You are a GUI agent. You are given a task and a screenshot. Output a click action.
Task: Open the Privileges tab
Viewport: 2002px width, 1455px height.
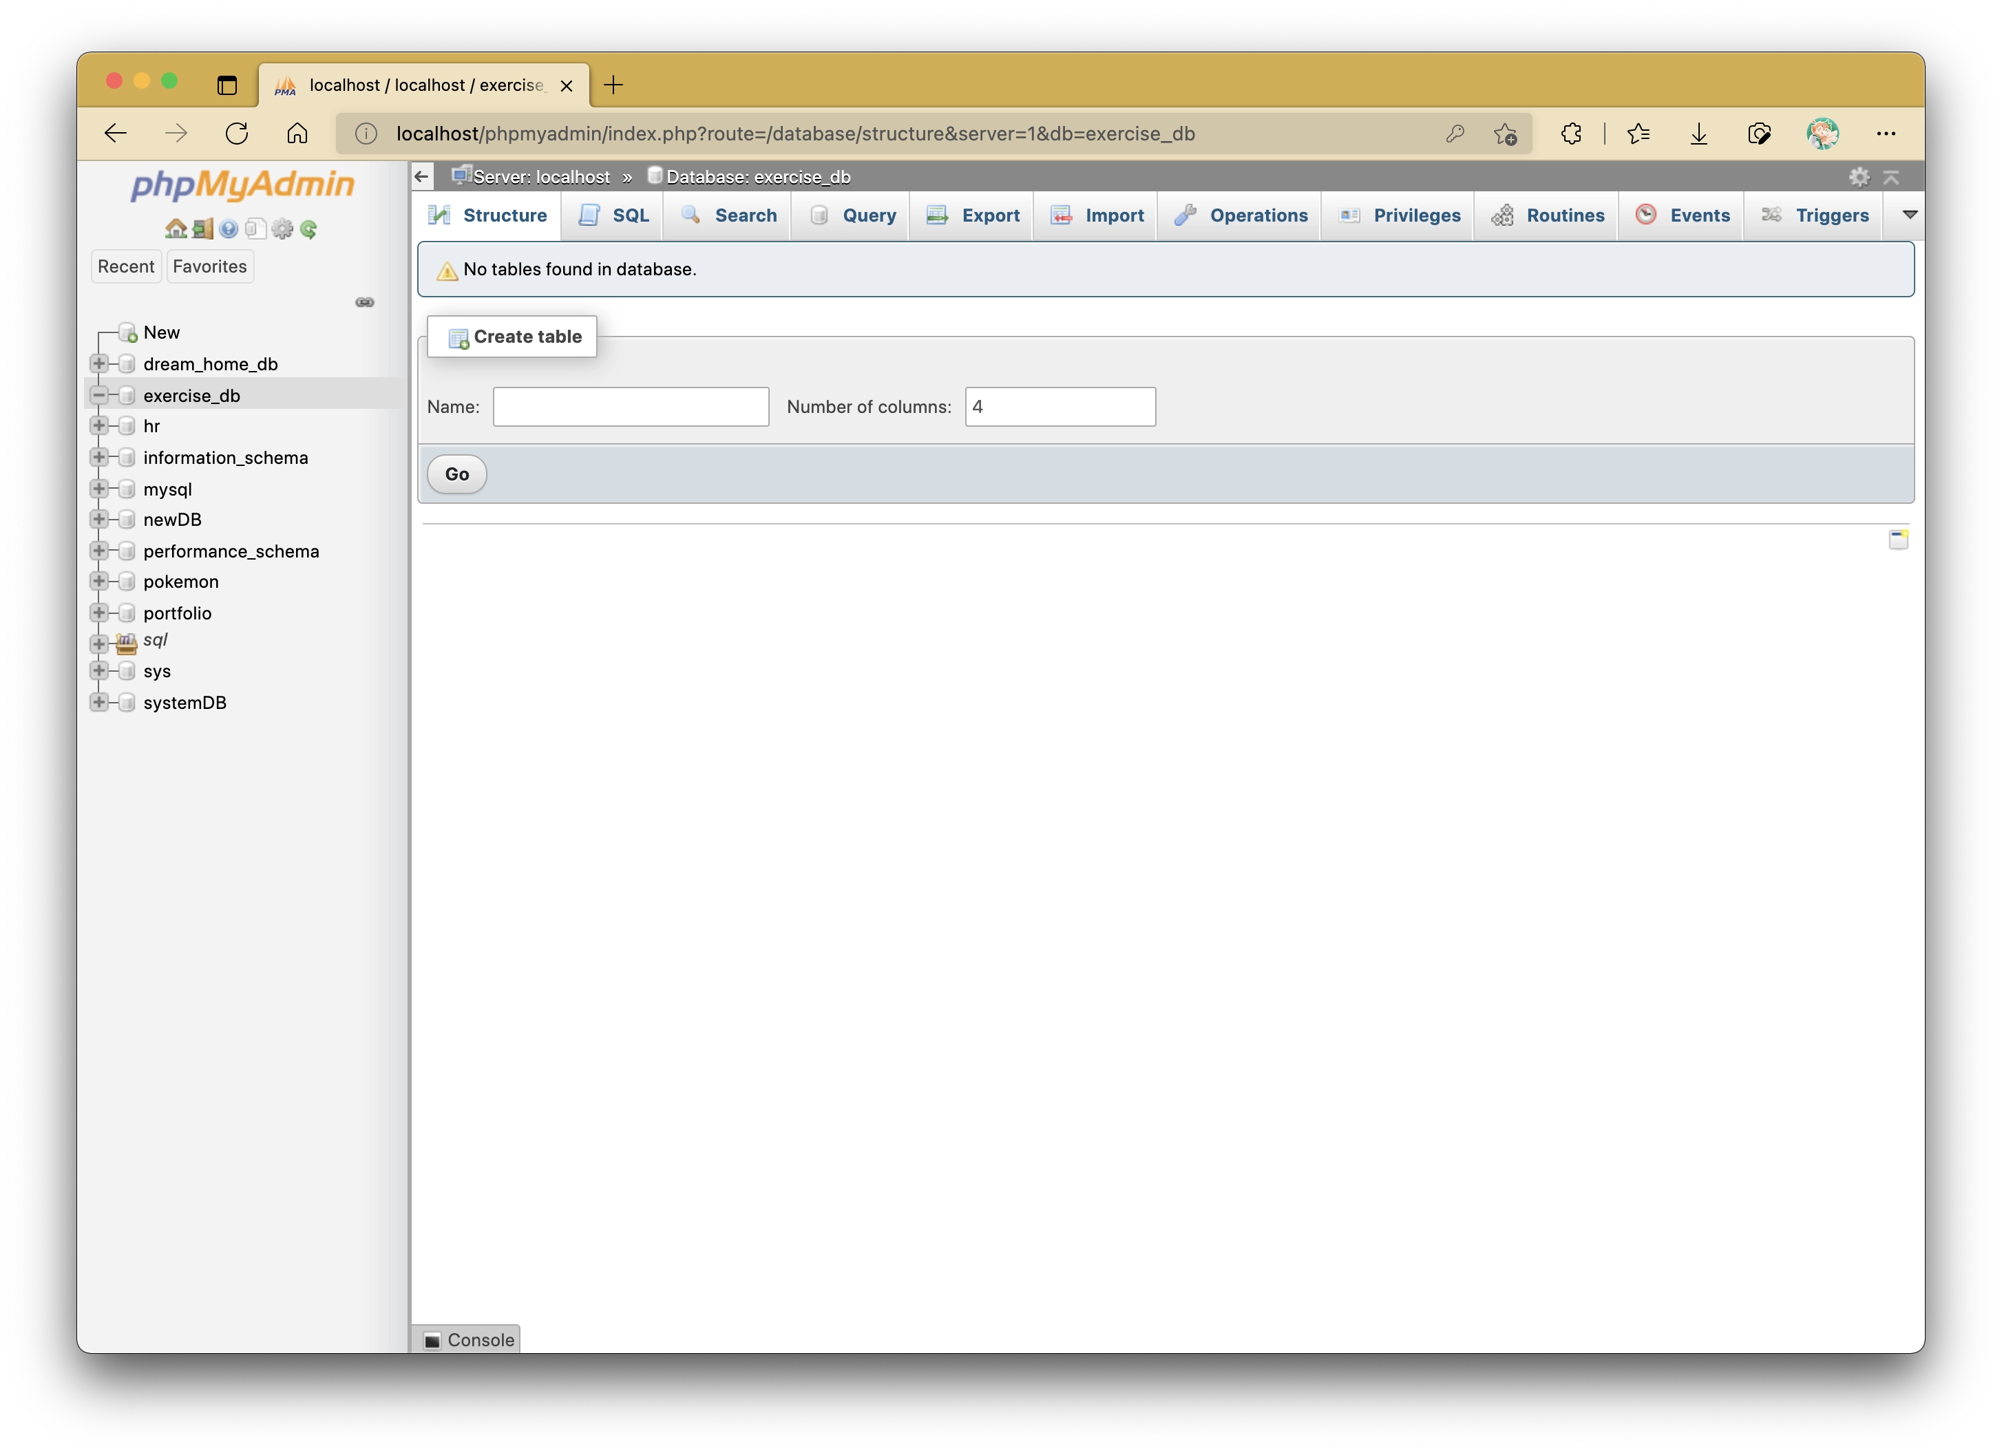[x=1398, y=215]
